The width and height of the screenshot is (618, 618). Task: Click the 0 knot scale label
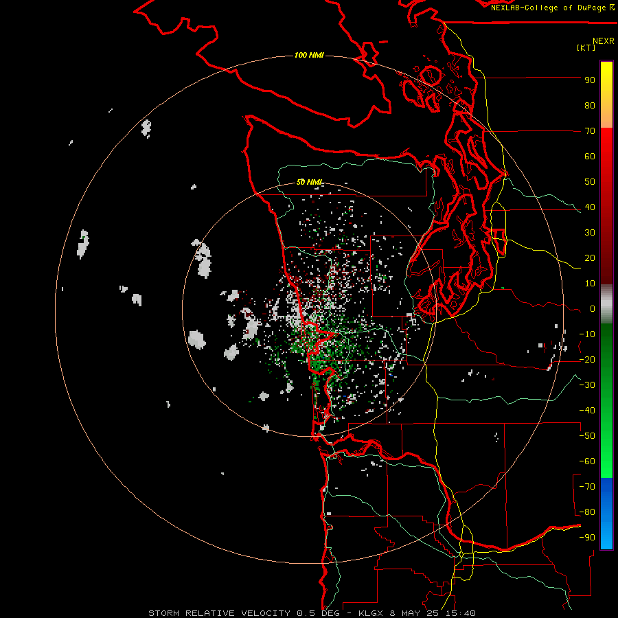coord(593,309)
